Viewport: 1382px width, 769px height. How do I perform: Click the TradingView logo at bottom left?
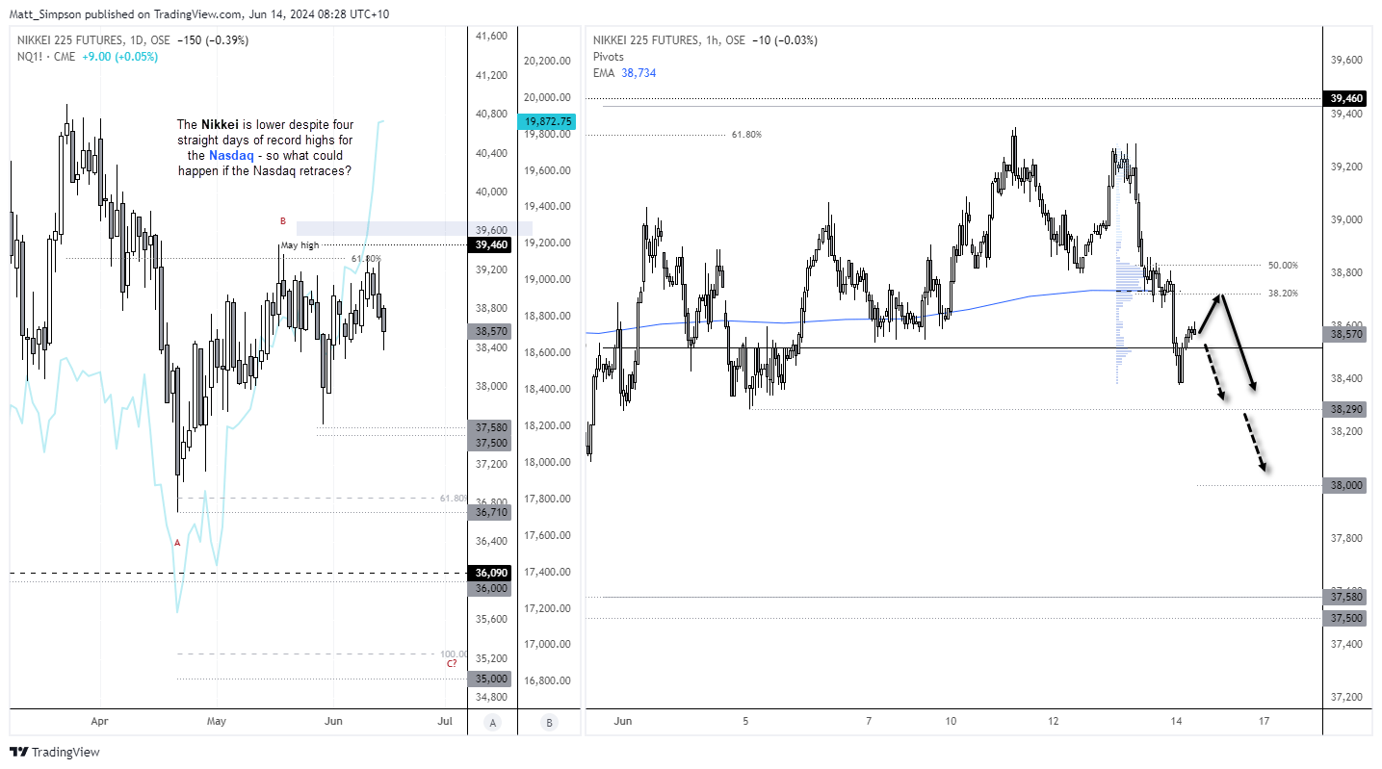point(55,752)
